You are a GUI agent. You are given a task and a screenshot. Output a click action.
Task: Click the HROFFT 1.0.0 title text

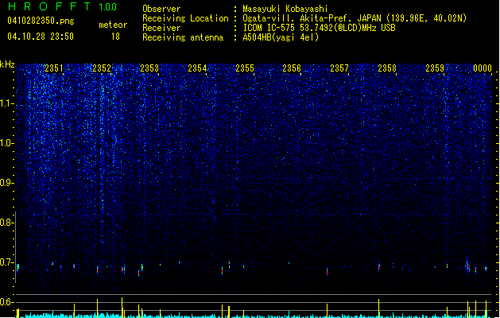pos(63,6)
